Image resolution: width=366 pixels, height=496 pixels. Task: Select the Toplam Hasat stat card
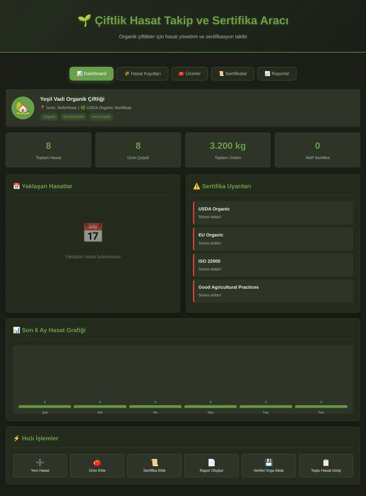pos(48,150)
